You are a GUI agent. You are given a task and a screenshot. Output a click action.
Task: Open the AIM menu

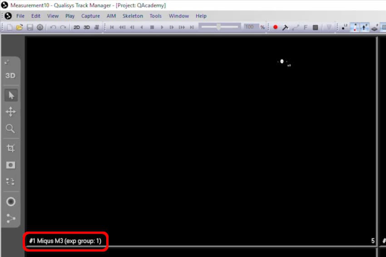(x=111, y=16)
